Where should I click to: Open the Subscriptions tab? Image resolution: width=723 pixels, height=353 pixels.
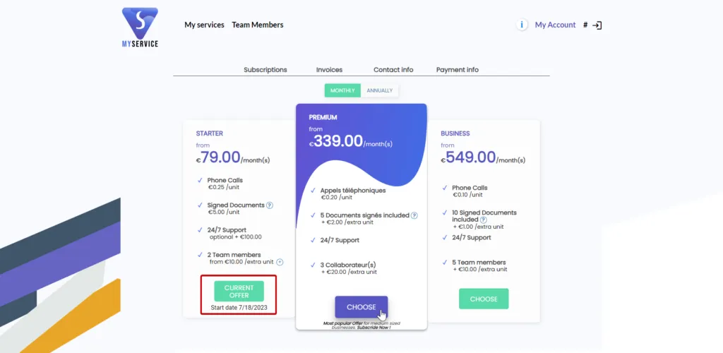tap(265, 70)
